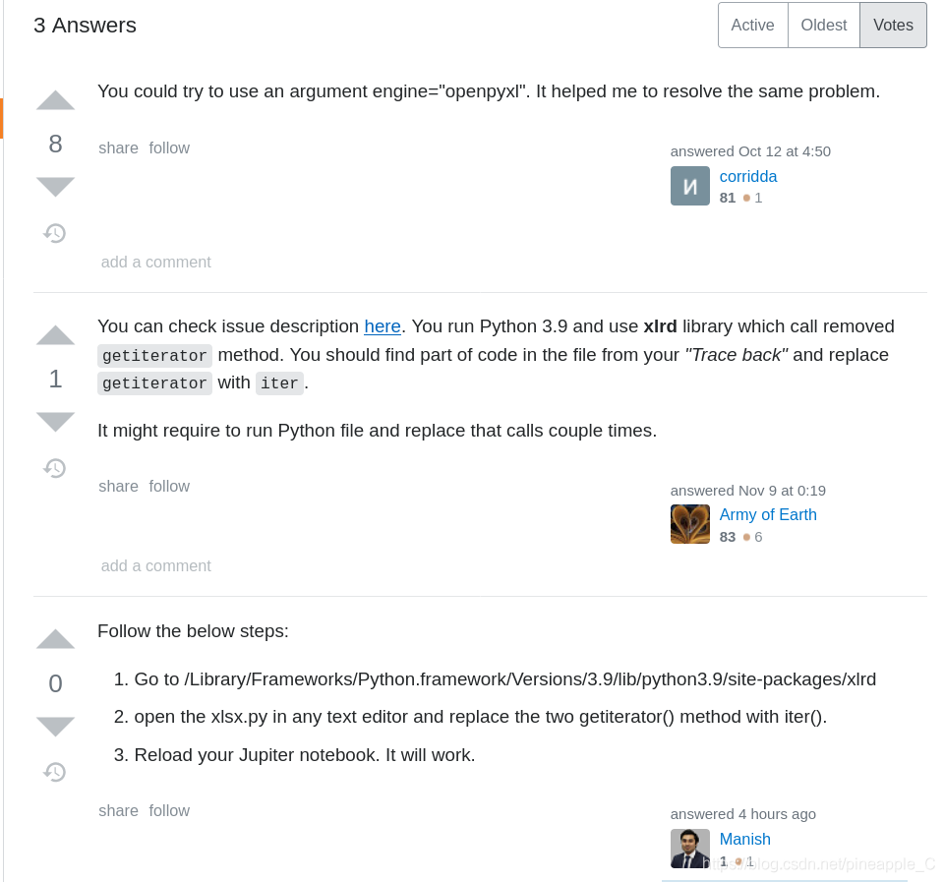Upvote the openpyxl engine answer
This screenshot has height=882, width=944.
(55, 100)
